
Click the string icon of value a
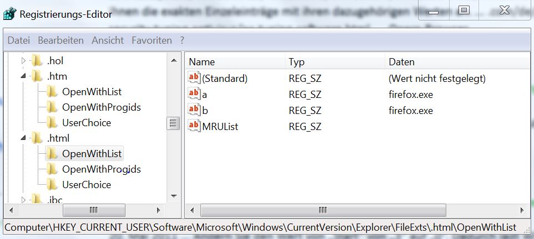(x=194, y=94)
